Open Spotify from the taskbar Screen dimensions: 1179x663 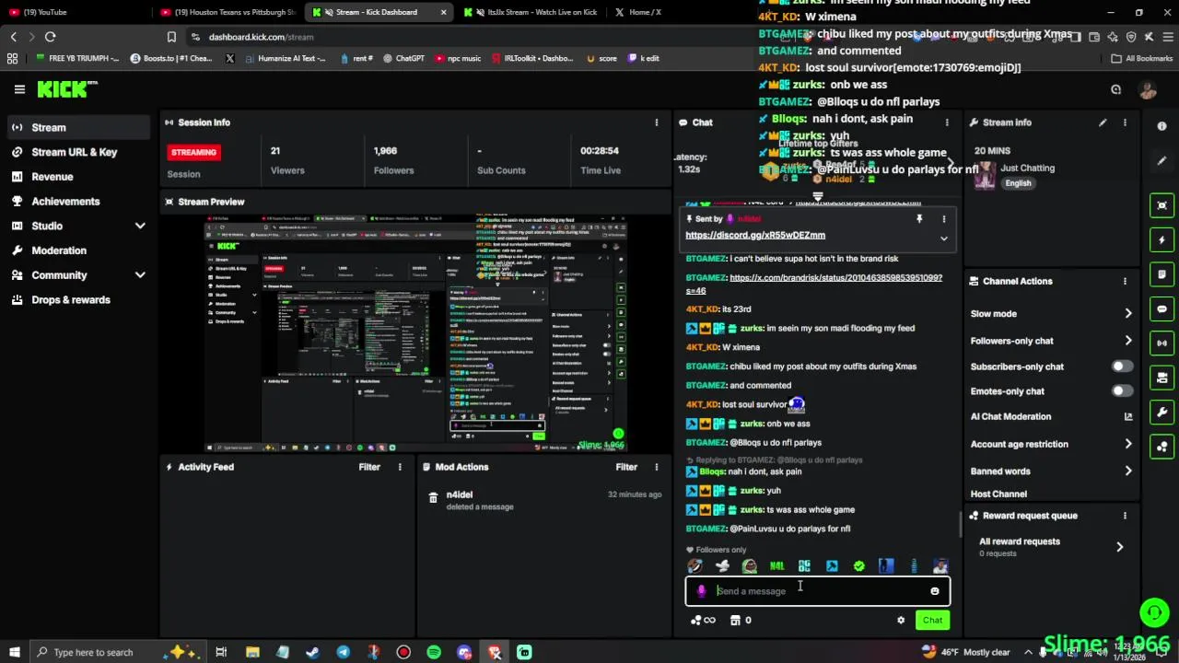point(434,652)
